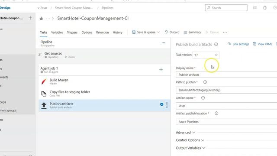Click the plus next to project name
The width and height of the screenshot is (277, 156).
tap(30, 18)
